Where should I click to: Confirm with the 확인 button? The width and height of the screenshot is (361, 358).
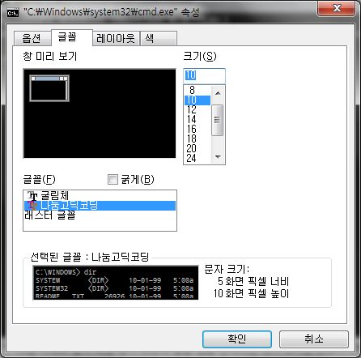237,339
